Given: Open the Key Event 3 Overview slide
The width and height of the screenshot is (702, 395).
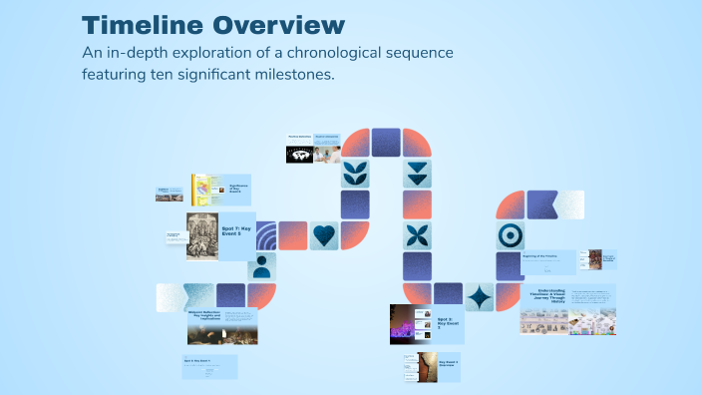Looking at the screenshot, I should point(432,367).
